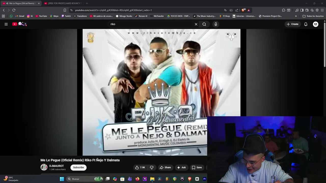Expand the bookmarks overflow chevron
The height and width of the screenshot is (183, 326).
pos(296,16)
